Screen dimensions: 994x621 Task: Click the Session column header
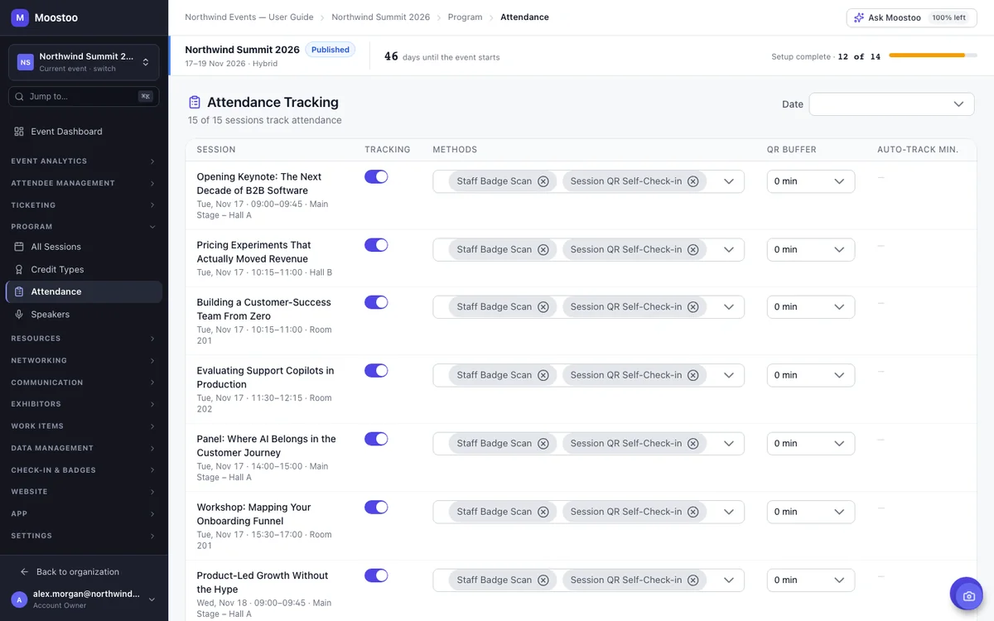216,150
